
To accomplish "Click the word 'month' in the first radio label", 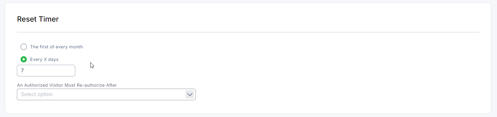I will [77, 47].
